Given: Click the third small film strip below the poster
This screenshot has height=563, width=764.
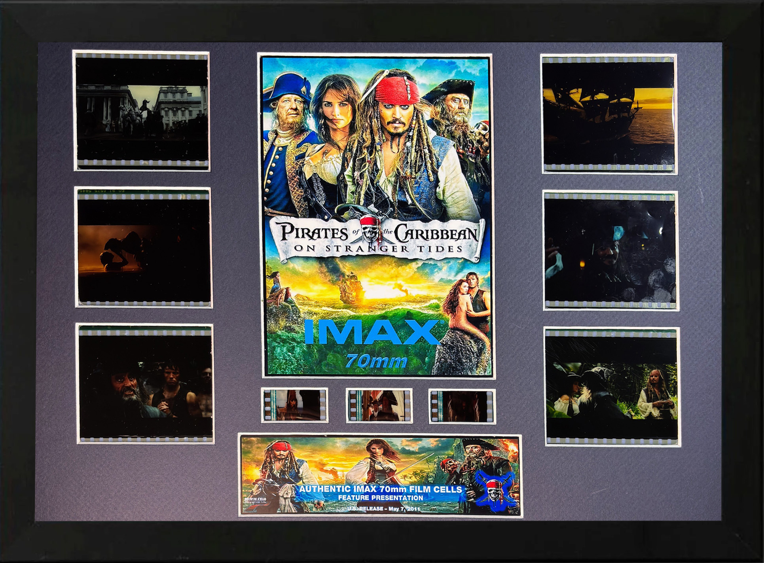Looking at the screenshot, I should pos(462,406).
